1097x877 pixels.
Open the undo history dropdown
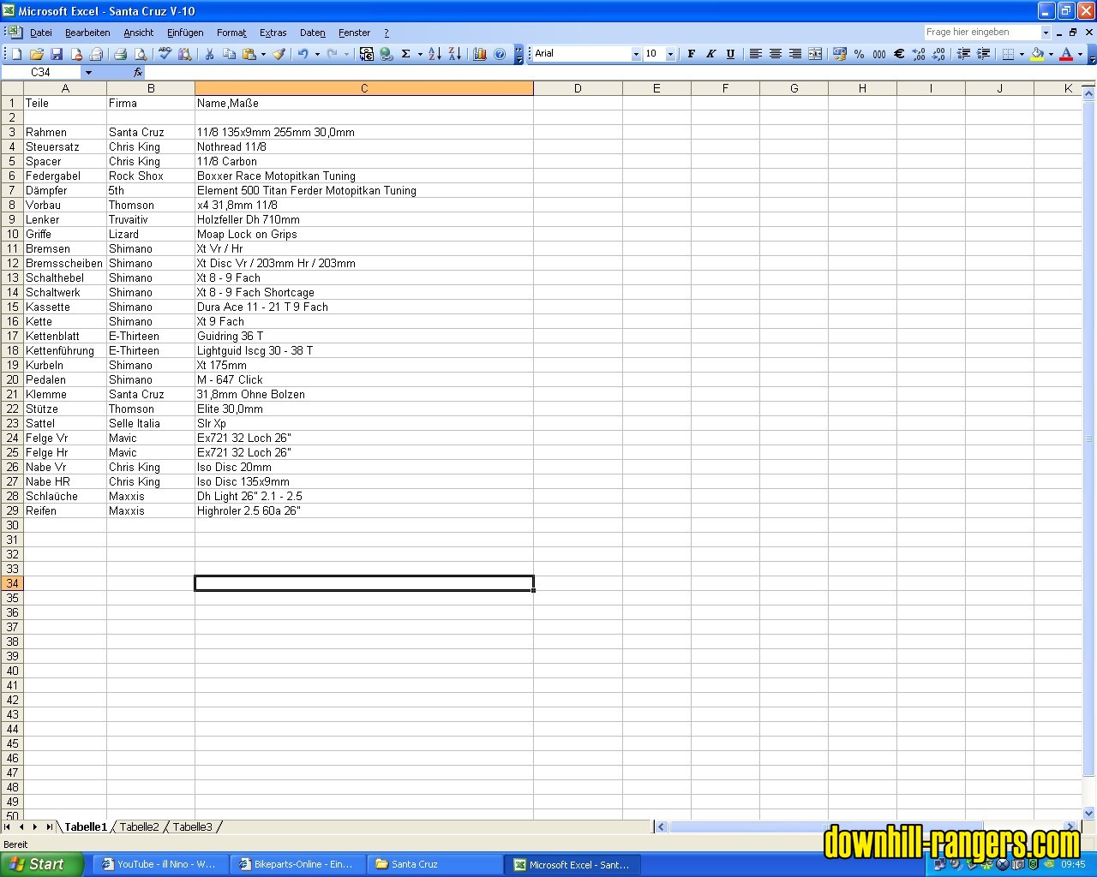coord(317,54)
